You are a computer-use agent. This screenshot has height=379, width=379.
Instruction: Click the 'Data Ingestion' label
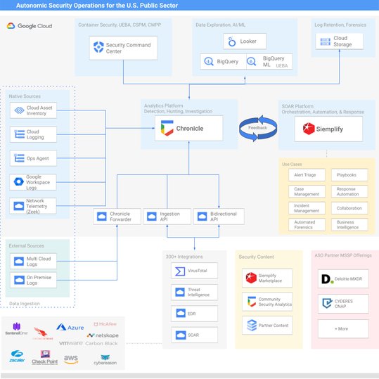pyautogui.click(x=25, y=303)
